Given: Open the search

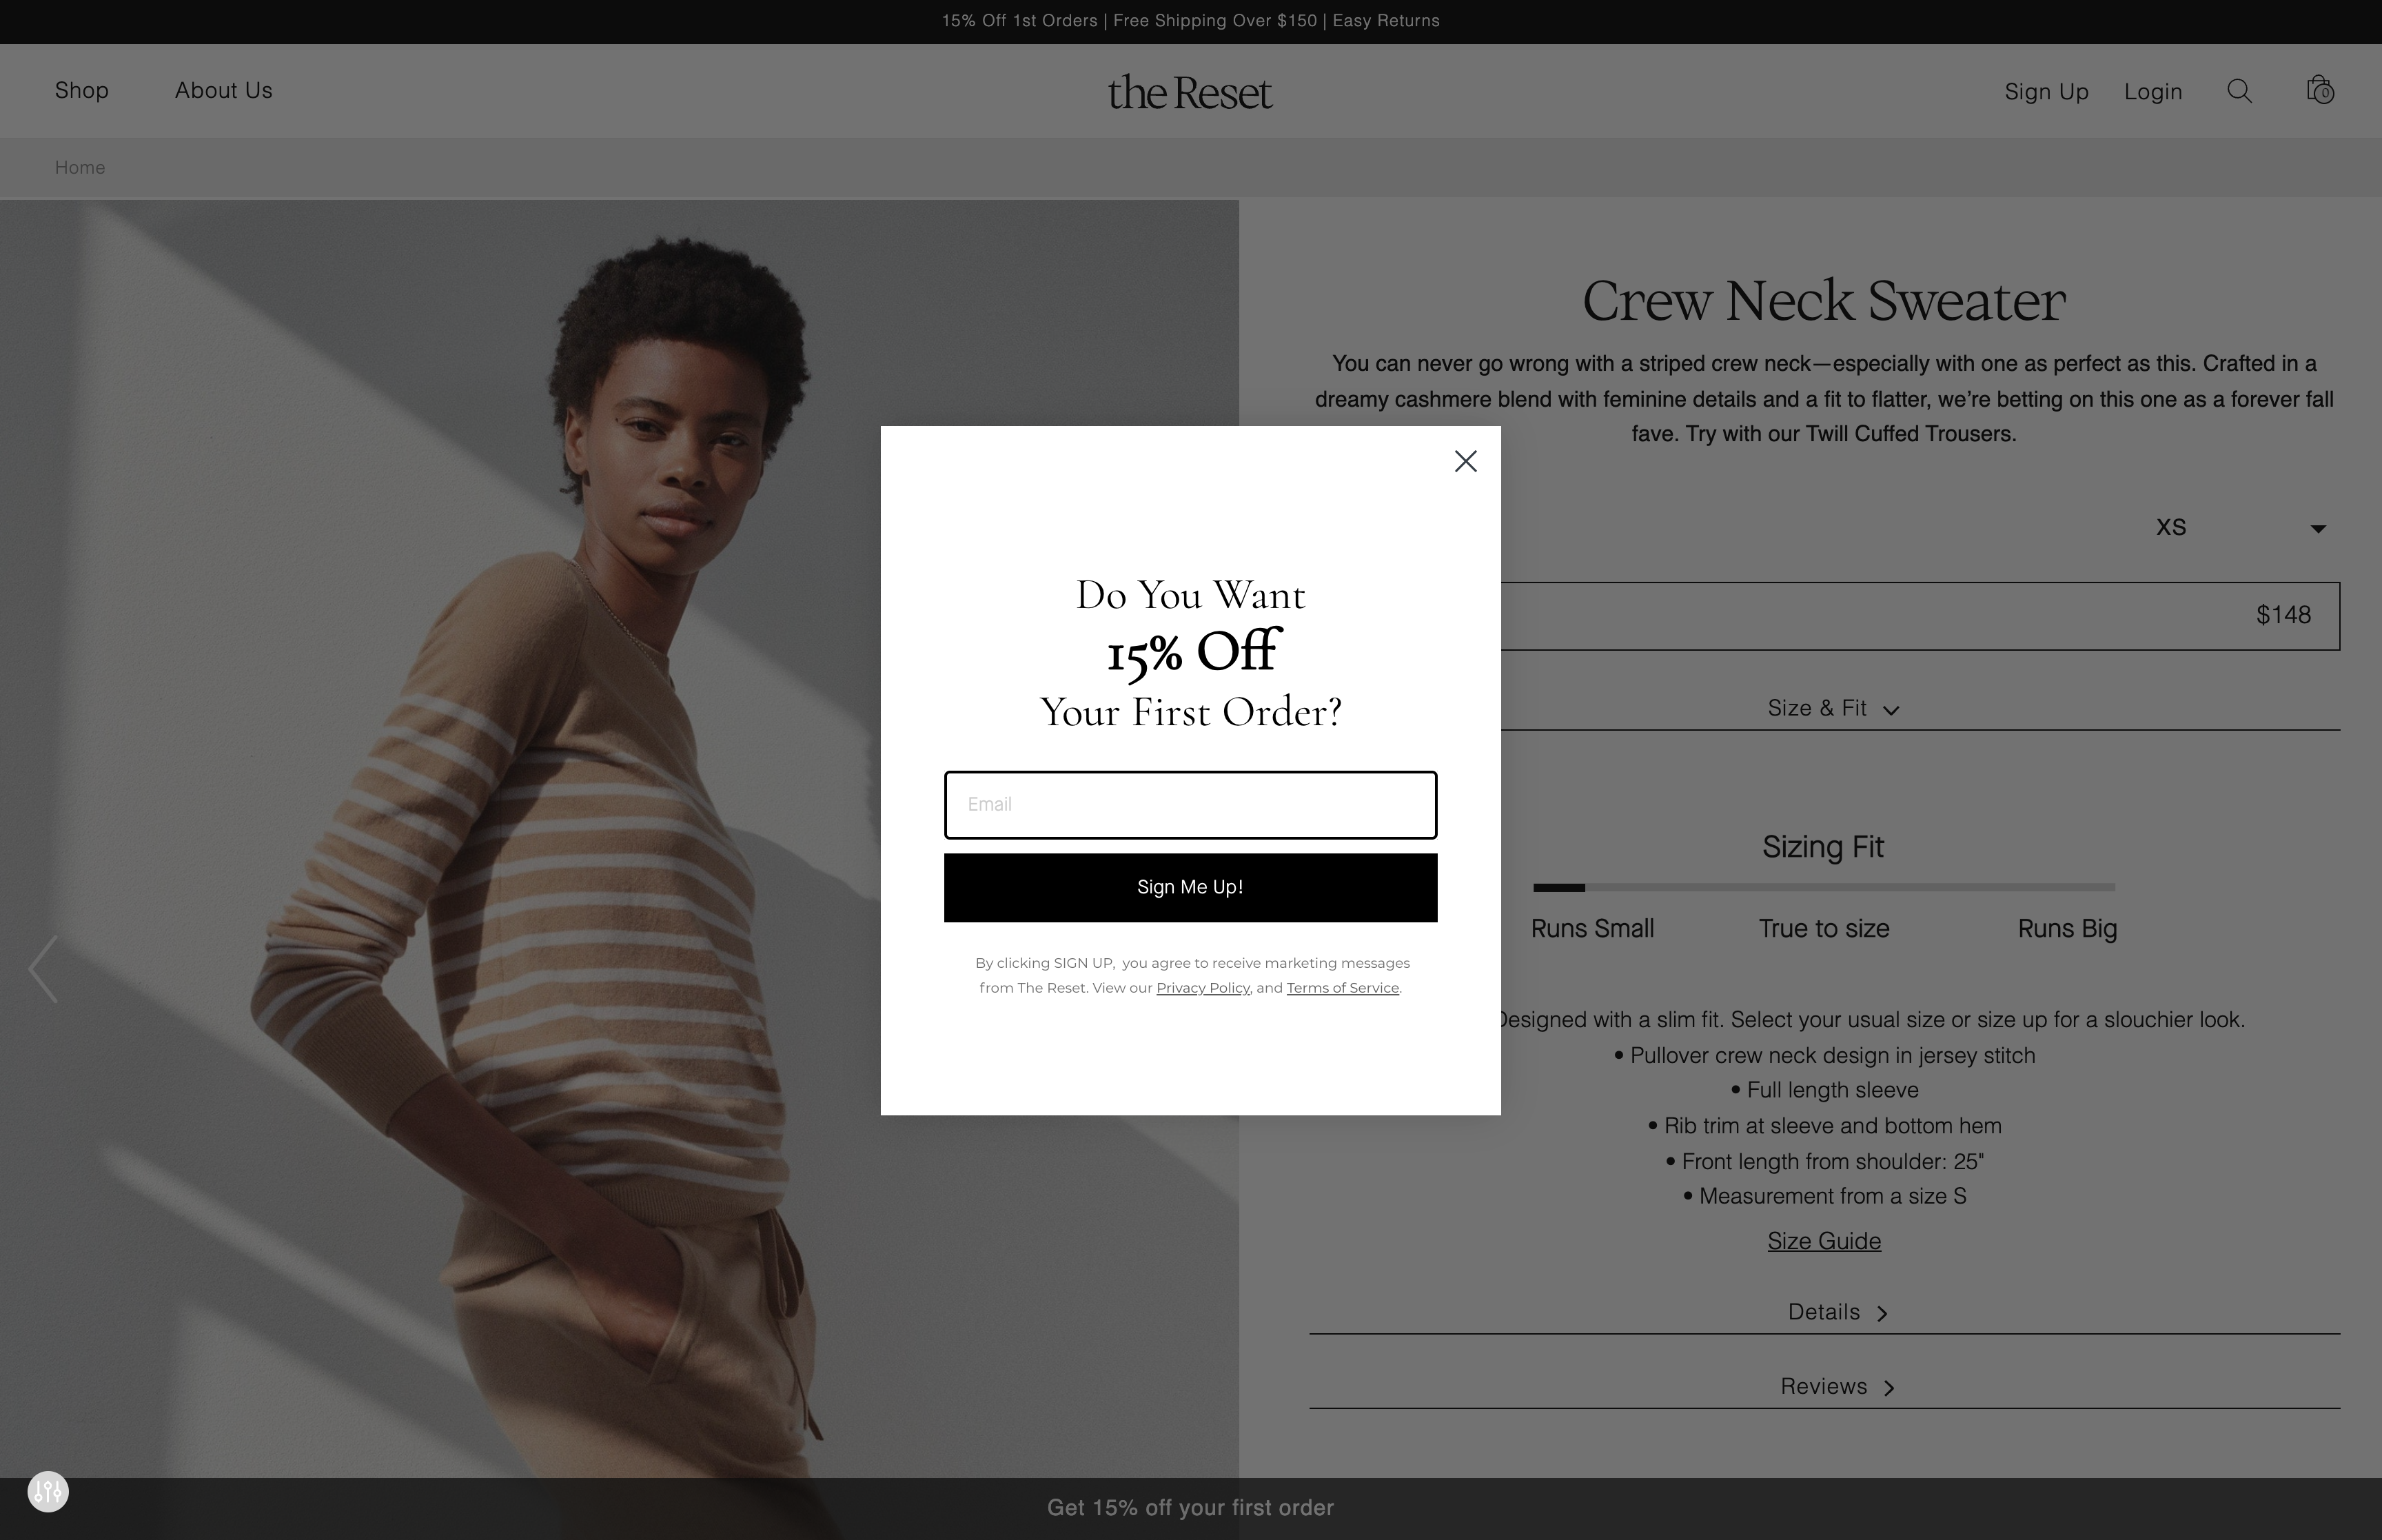Looking at the screenshot, I should tap(2239, 91).
